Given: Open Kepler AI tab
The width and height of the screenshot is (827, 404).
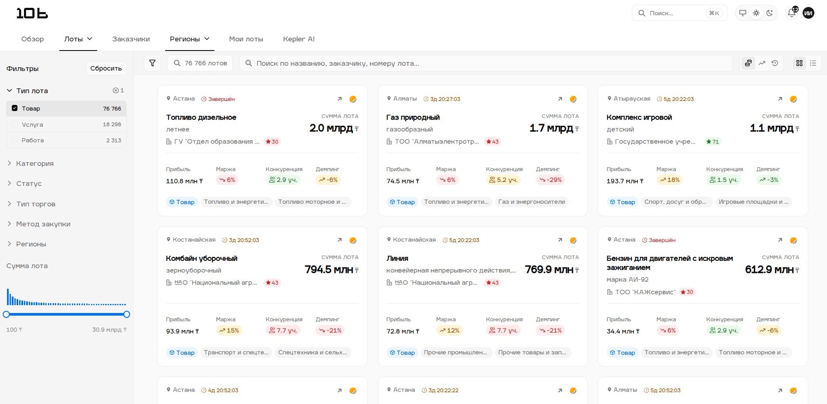Looking at the screenshot, I should [299, 39].
